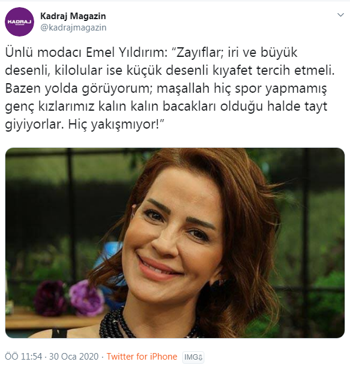Expand the tweet options chevron menu

click(340, 15)
